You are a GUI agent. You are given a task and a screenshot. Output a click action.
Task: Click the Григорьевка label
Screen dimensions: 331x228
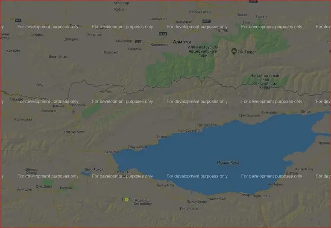click(x=249, y=115)
